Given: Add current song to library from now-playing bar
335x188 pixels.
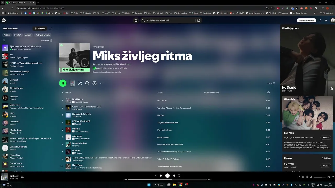Looking at the screenshot, I should [22, 177].
